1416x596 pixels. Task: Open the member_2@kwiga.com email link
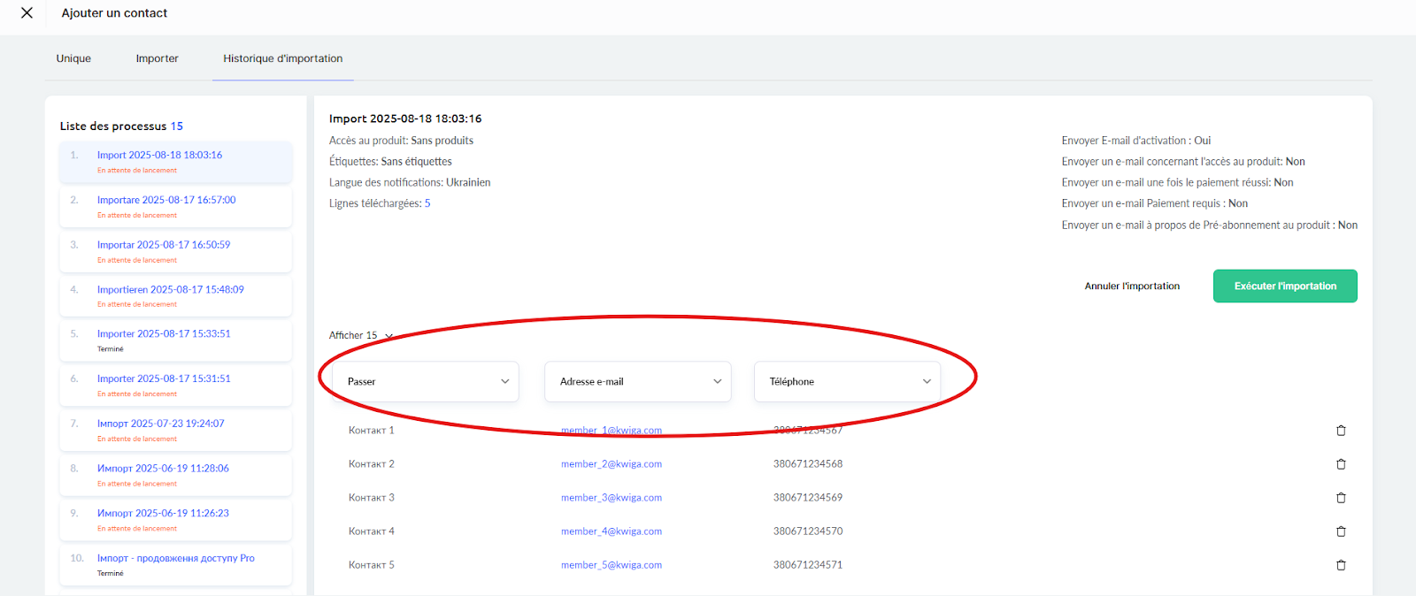click(x=611, y=464)
